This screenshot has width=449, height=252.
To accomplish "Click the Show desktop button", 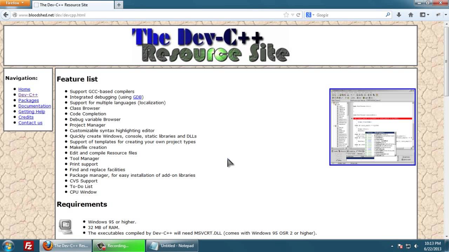I will coord(447,246).
